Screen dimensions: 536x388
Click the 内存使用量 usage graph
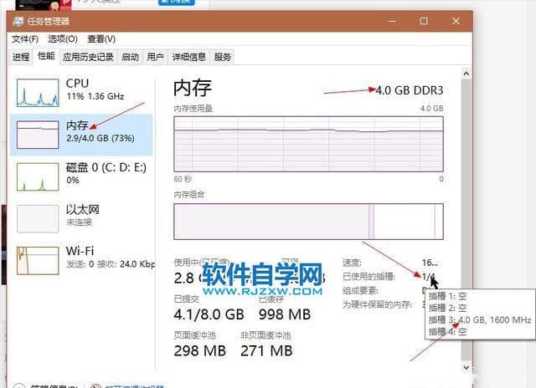point(307,145)
